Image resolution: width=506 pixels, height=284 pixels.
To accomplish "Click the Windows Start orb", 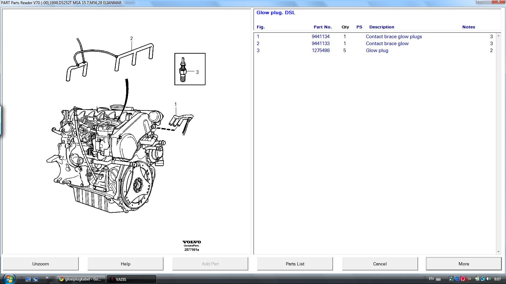I will (9, 279).
